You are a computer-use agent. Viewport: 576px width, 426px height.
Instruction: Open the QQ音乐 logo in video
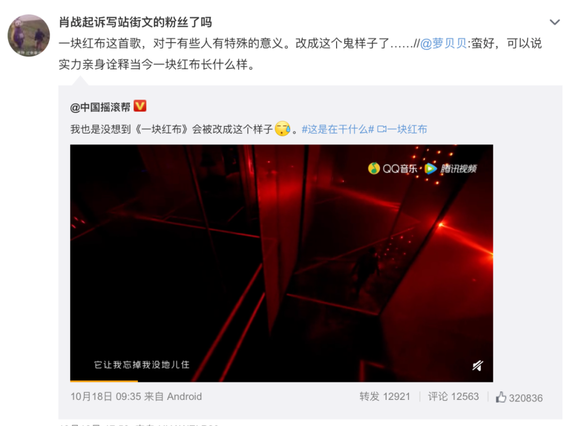coord(393,168)
